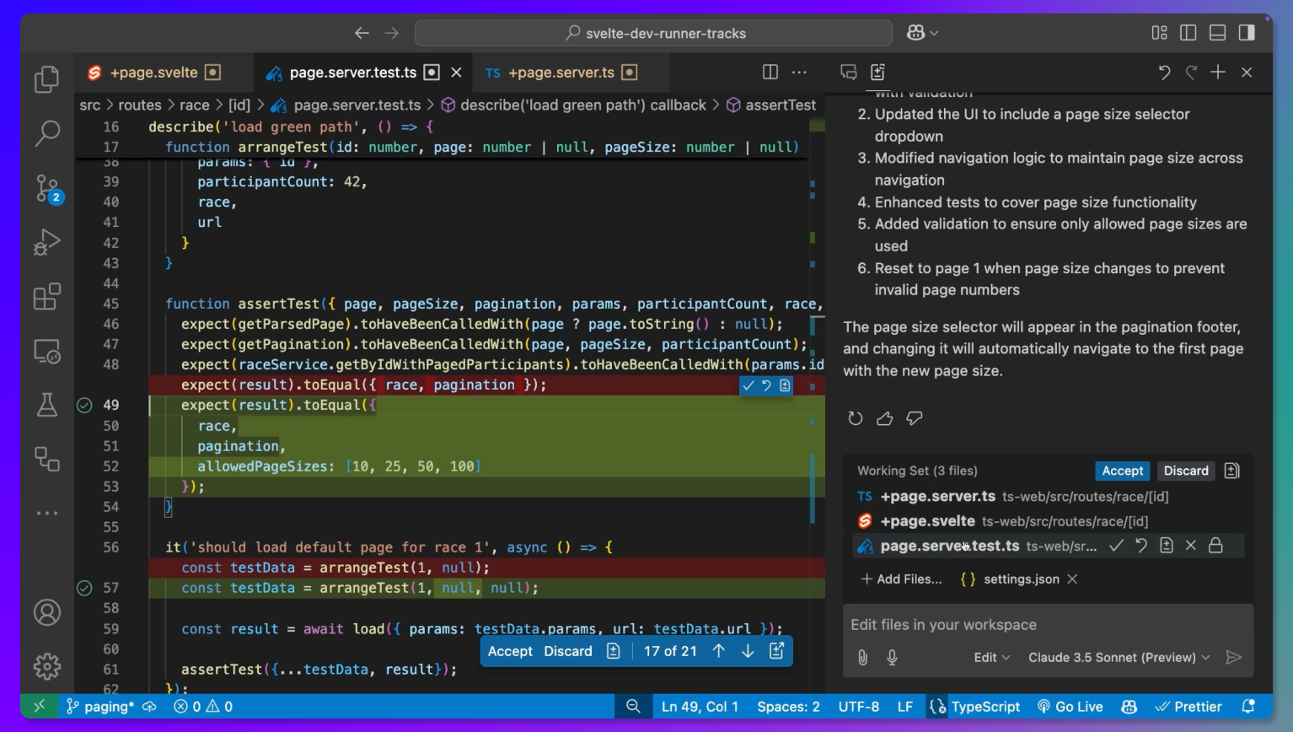Open the Testing beaker view
Image resolution: width=1293 pixels, height=732 pixels.
(x=46, y=406)
